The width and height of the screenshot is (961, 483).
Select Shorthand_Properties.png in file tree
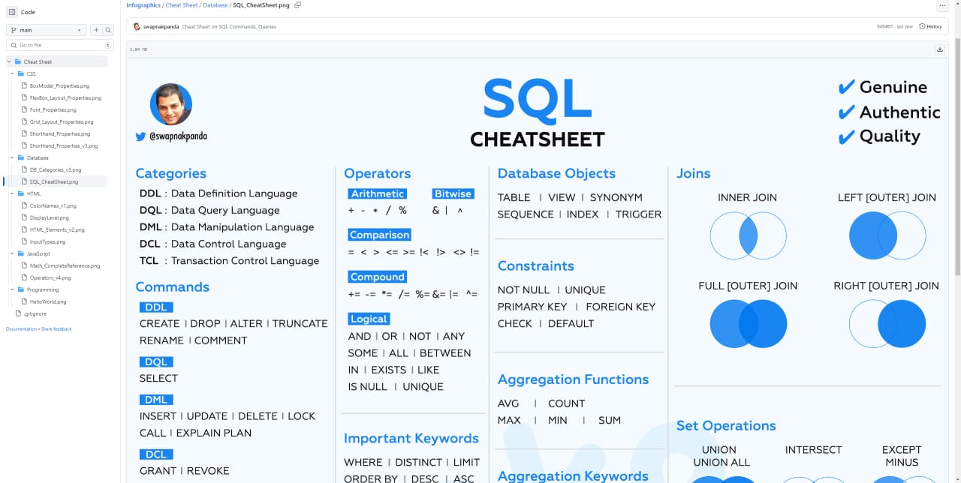[60, 133]
